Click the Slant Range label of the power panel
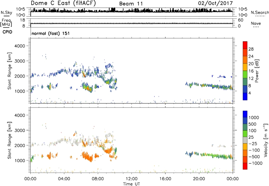Image resolution: width=269 pixels, height=186 pixels. pos(9,71)
